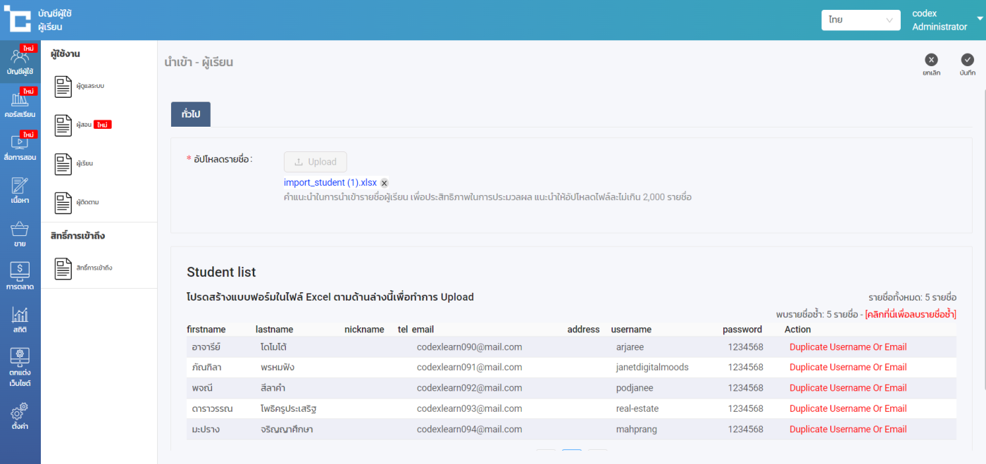The height and width of the screenshot is (464, 986).
Task: Open the ไทย language dropdown
Action: 861,20
